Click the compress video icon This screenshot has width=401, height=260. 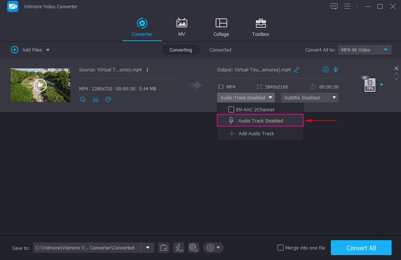[336, 70]
